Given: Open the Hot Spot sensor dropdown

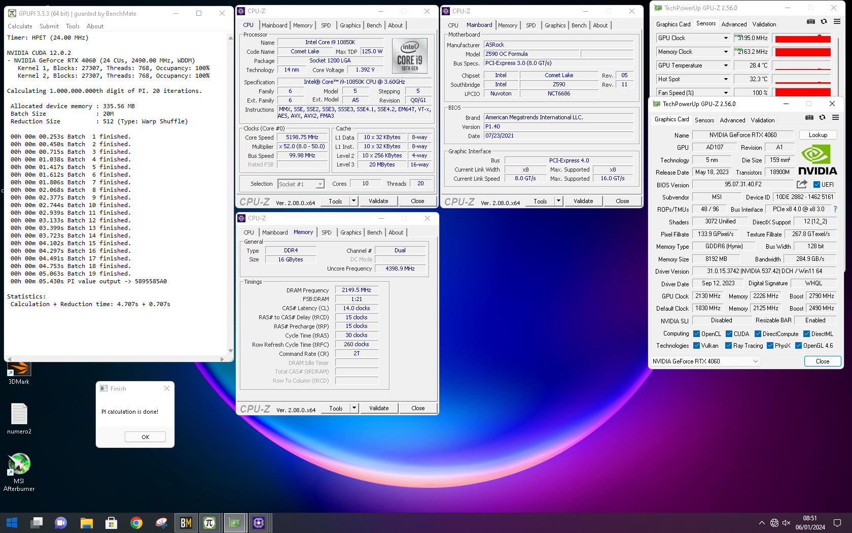Looking at the screenshot, I should point(726,79).
